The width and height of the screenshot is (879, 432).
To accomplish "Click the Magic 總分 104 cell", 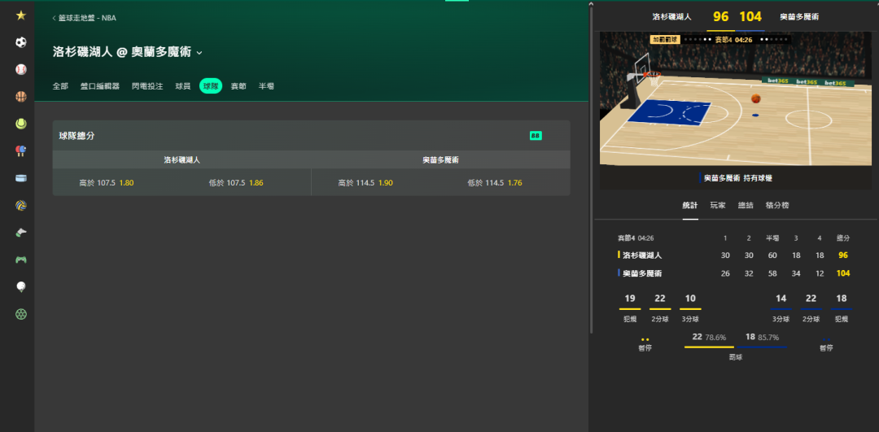I will pyautogui.click(x=842, y=273).
